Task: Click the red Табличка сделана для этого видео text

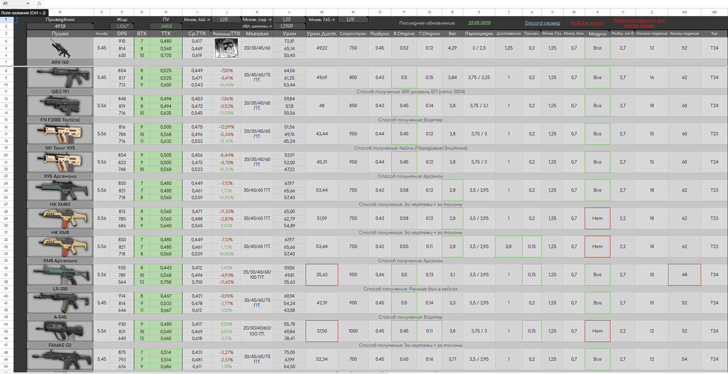Action: (x=639, y=23)
